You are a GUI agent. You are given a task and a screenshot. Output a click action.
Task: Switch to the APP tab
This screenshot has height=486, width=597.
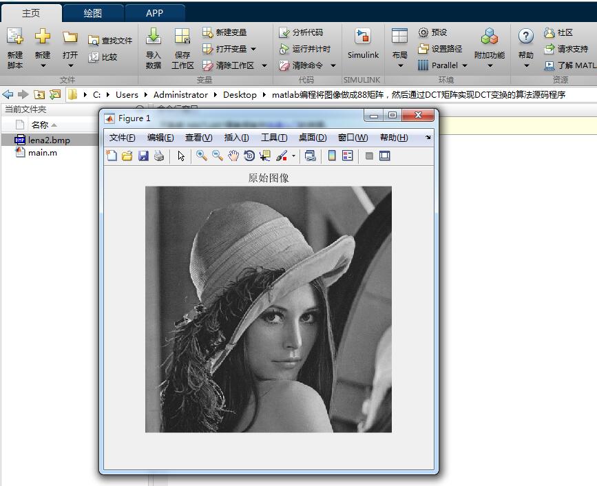click(154, 13)
